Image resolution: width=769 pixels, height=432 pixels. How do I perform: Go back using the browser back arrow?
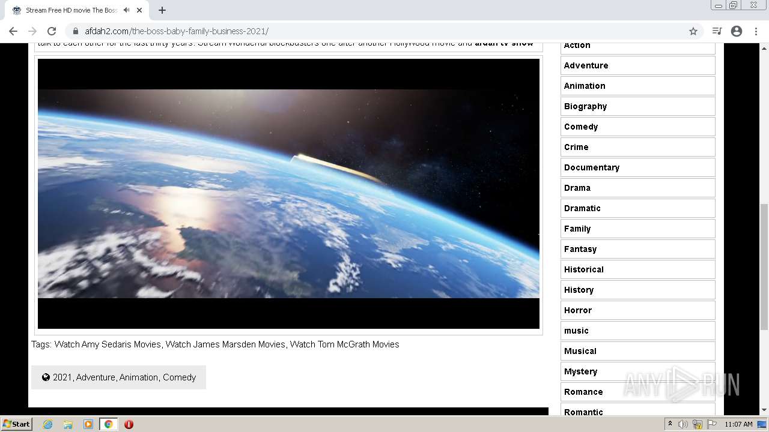pyautogui.click(x=13, y=31)
